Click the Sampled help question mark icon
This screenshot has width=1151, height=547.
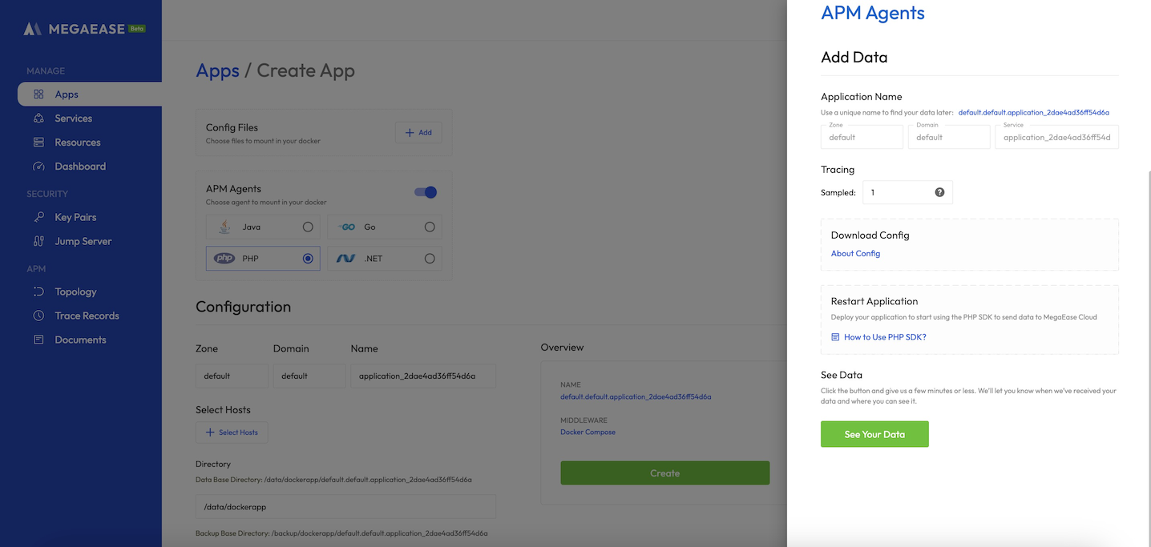click(x=939, y=192)
